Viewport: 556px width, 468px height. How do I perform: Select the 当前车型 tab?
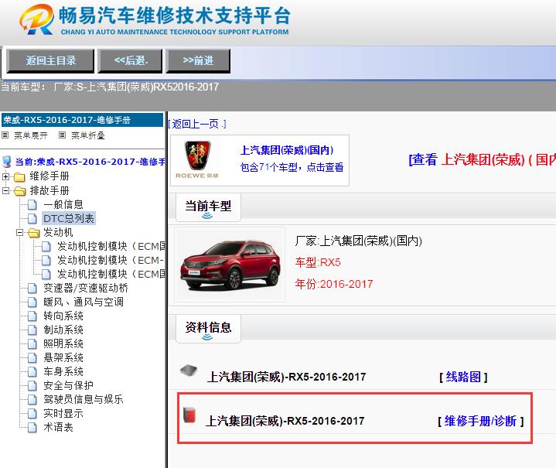tap(208, 207)
